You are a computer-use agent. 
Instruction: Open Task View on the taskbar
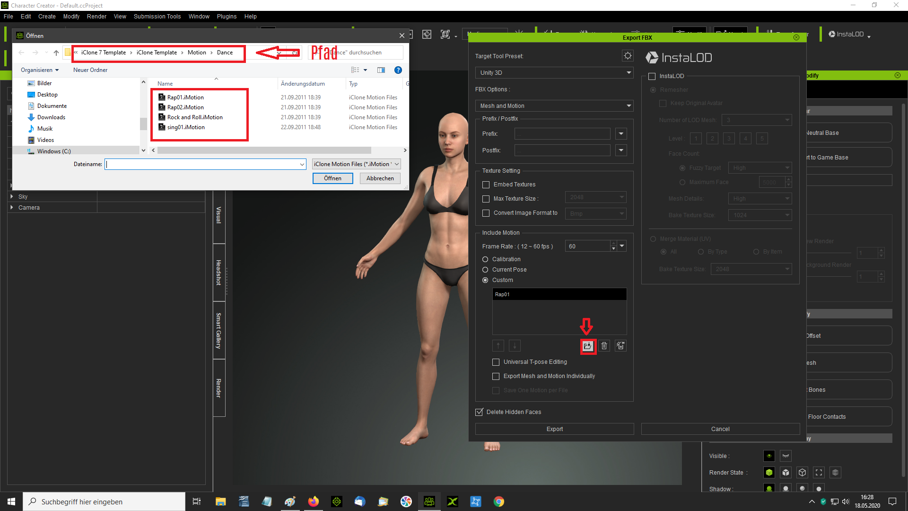[197, 502]
